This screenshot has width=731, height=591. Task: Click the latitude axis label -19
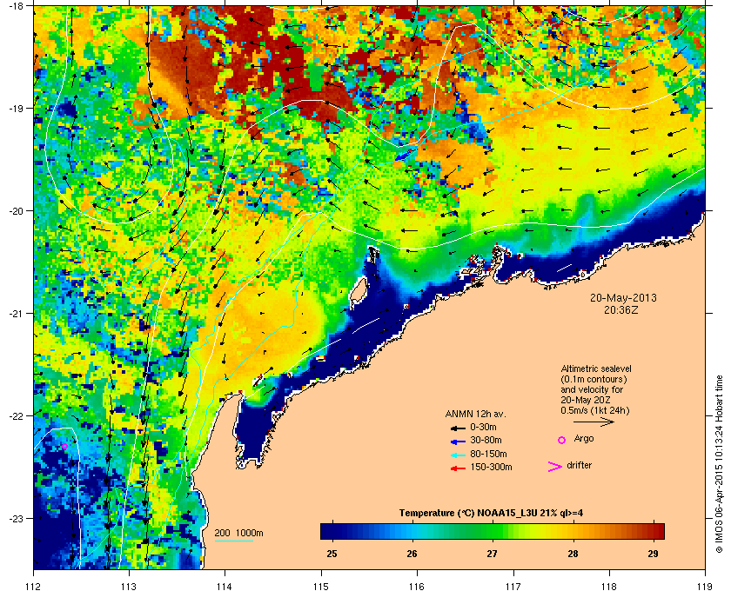tap(16, 108)
